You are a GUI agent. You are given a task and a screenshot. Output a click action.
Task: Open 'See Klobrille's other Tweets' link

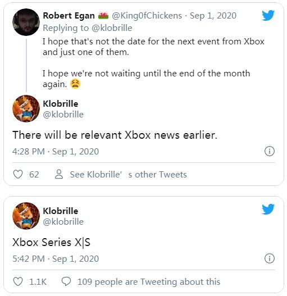pos(128,175)
